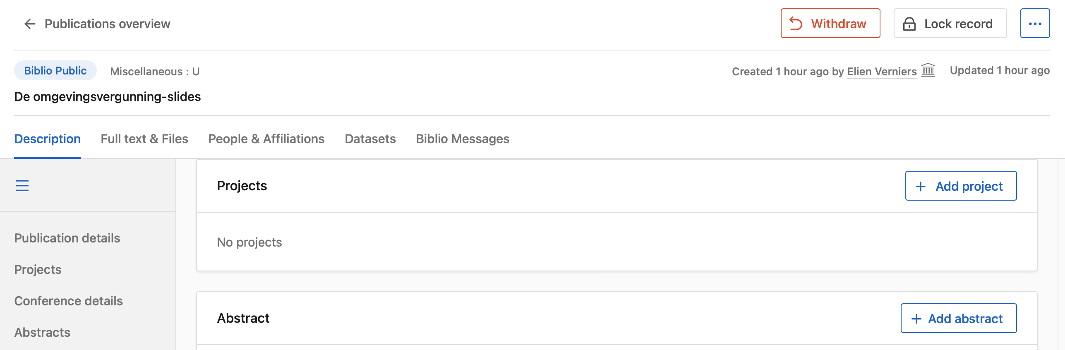Select Abstracts in the sidebar navigation

tap(42, 332)
